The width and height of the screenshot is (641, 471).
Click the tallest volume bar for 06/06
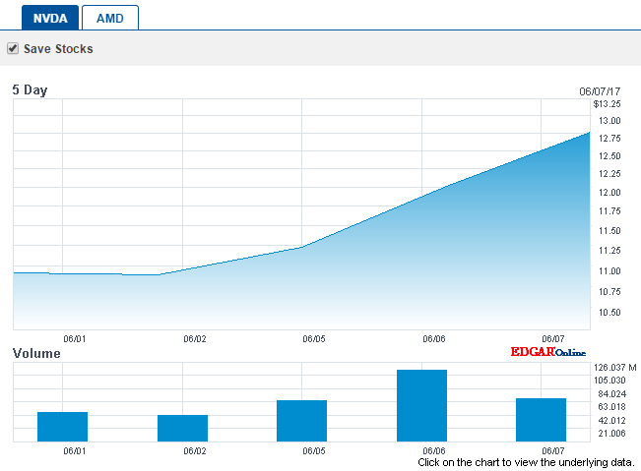[421, 405]
